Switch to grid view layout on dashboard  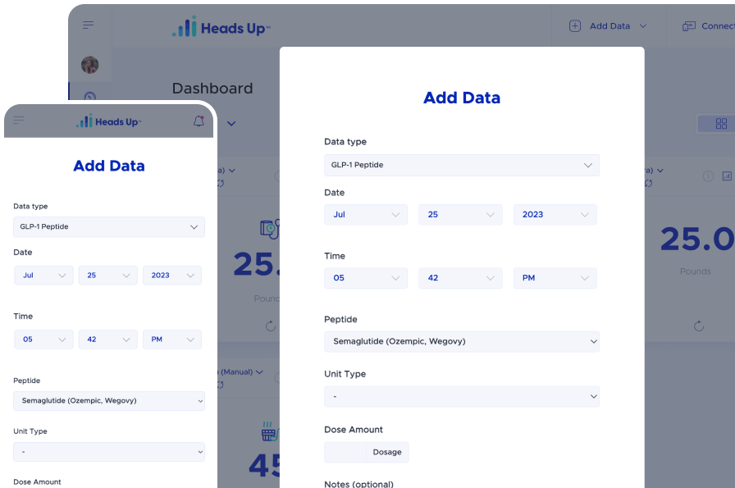click(x=721, y=124)
